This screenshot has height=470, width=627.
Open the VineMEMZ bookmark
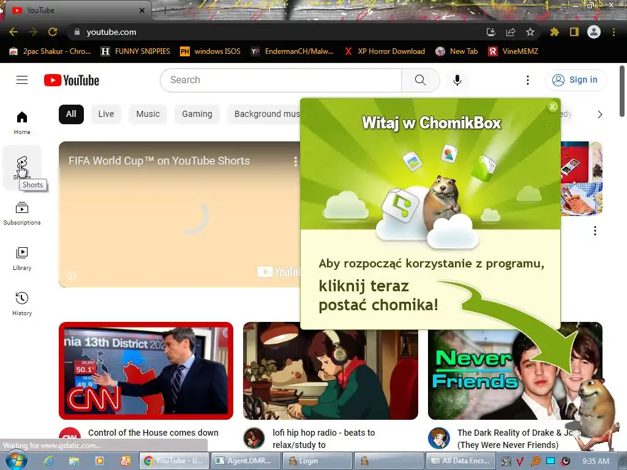pos(514,51)
